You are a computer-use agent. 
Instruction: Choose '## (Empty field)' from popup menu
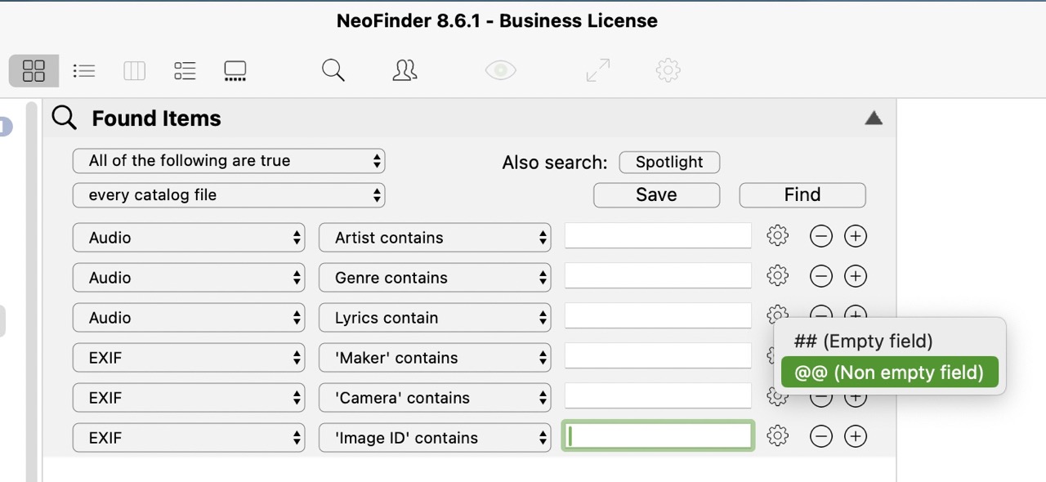pos(863,341)
